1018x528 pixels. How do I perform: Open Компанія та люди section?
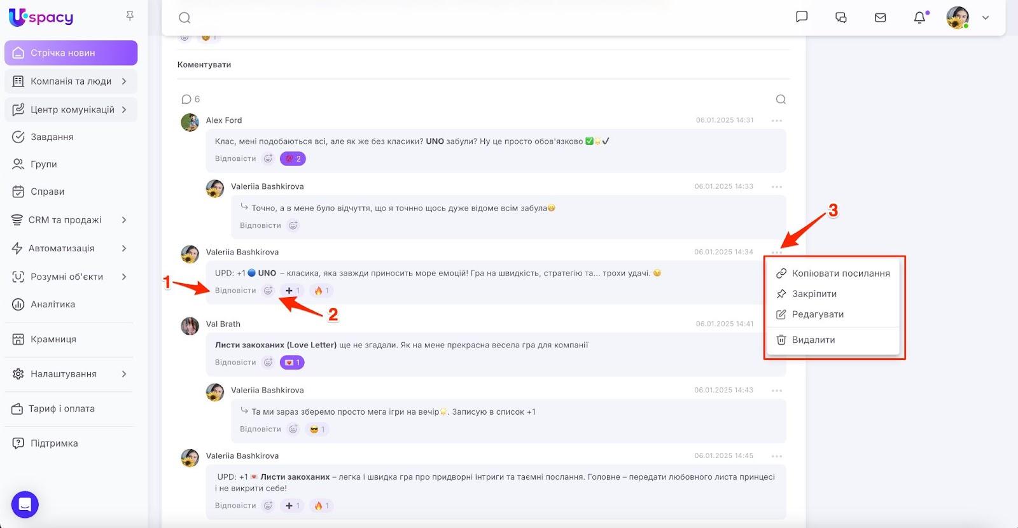(x=71, y=81)
